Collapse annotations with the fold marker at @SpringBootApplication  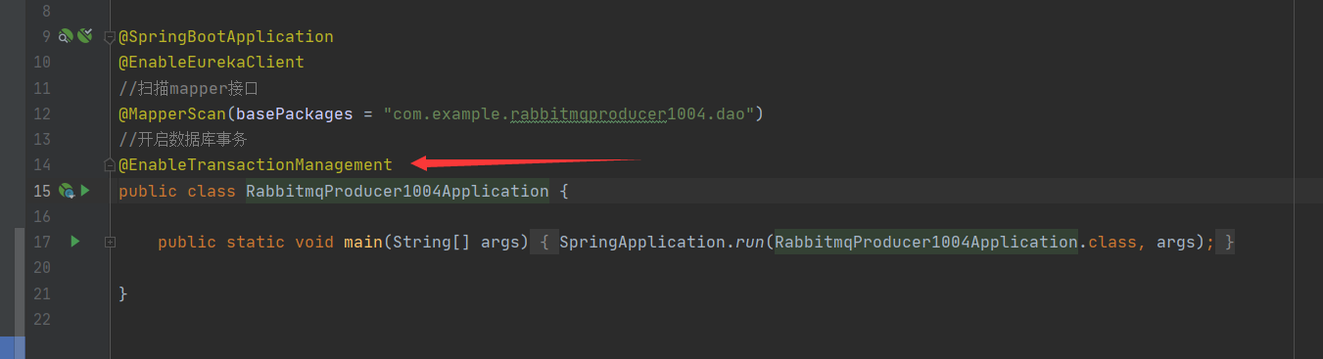(110, 37)
